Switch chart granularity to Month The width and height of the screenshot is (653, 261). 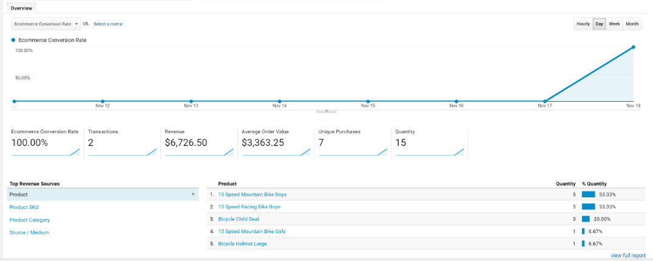[x=632, y=24]
